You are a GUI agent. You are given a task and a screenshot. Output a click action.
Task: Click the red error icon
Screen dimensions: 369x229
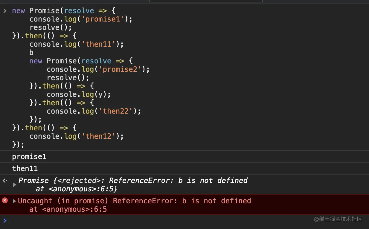(x=5, y=201)
